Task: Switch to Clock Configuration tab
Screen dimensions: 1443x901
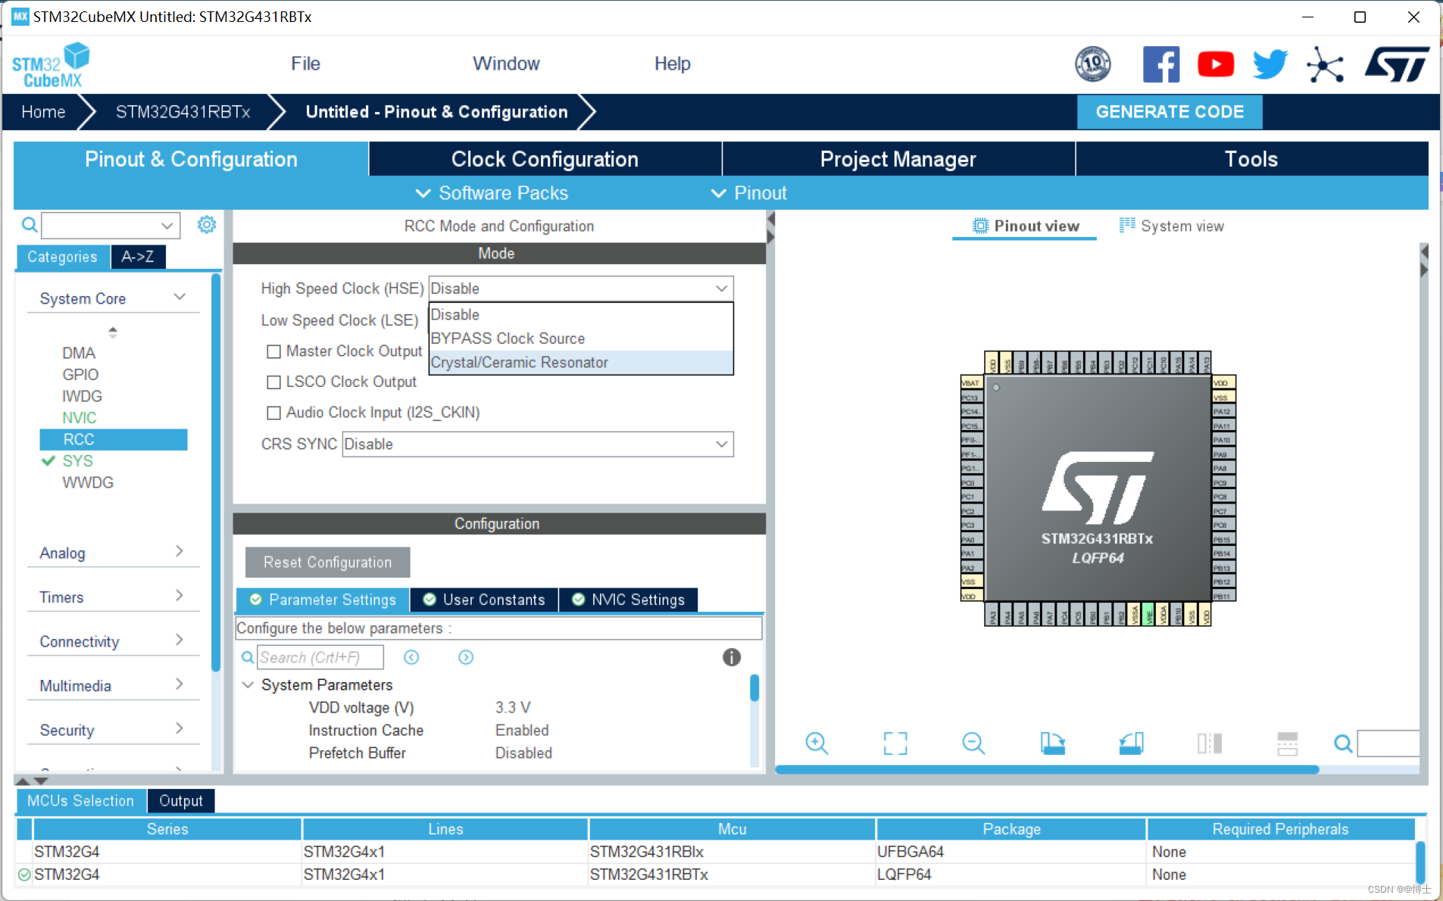Action: click(545, 159)
